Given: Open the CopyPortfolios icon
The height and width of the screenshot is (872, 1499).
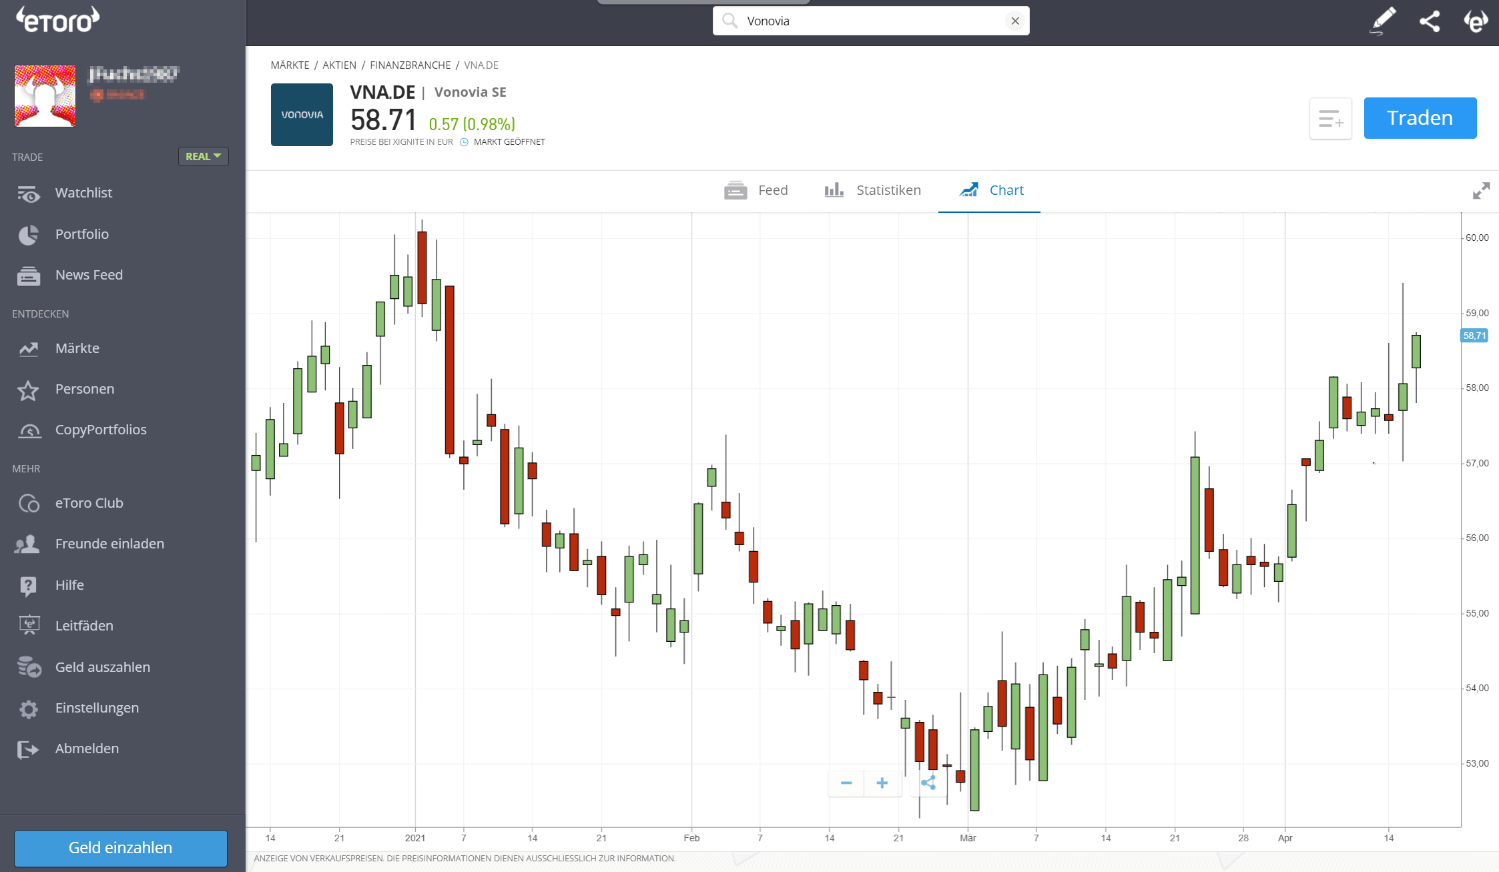Looking at the screenshot, I should click(29, 431).
